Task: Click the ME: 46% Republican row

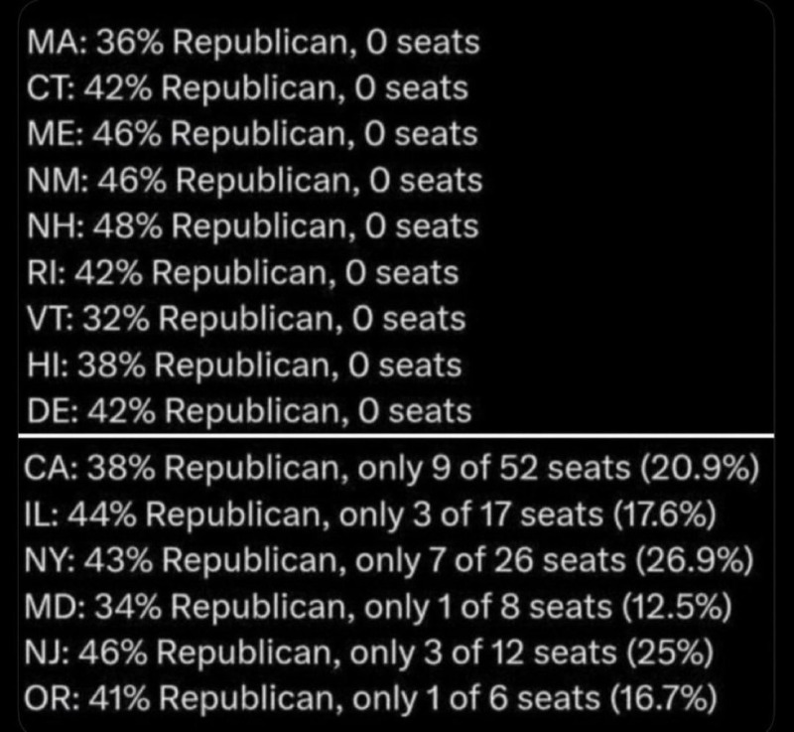Action: (x=253, y=134)
